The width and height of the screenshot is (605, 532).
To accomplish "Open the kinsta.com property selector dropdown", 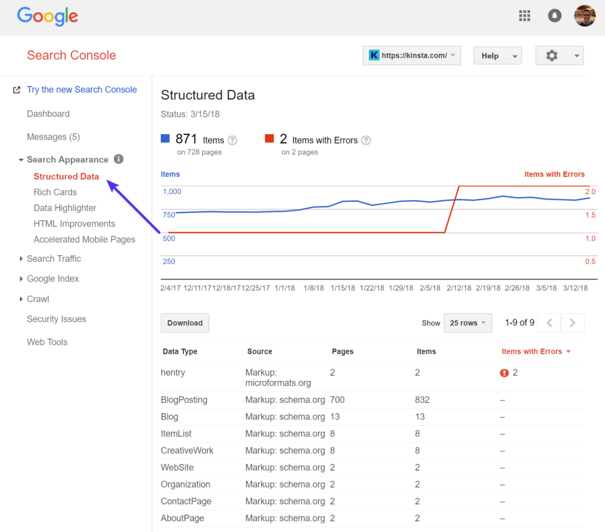I will pyautogui.click(x=412, y=56).
